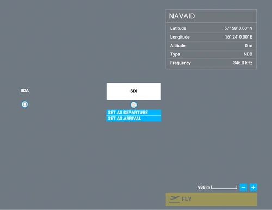
Task: Click the Type row label
Action: [175, 54]
